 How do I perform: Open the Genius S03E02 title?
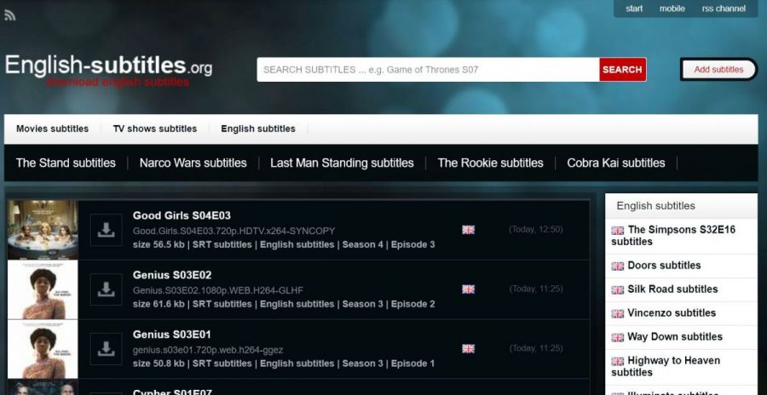[171, 275]
